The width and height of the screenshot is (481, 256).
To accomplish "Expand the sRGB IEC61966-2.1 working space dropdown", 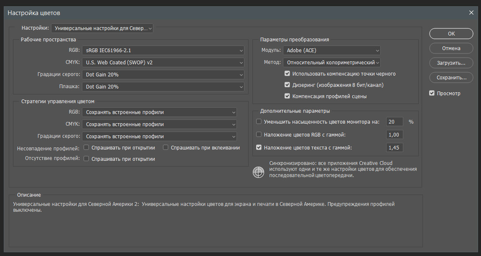I will (163, 51).
